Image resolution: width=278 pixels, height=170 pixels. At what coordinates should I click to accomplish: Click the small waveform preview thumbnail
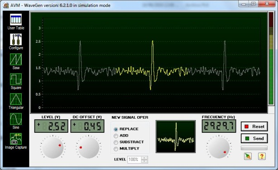pos(176,136)
